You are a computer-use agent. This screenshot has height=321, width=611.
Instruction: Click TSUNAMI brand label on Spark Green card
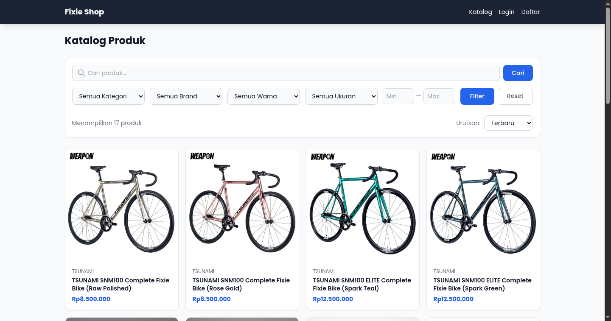[444, 271]
